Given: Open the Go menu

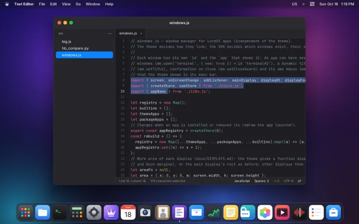Looking at the screenshot, I should [78, 4].
